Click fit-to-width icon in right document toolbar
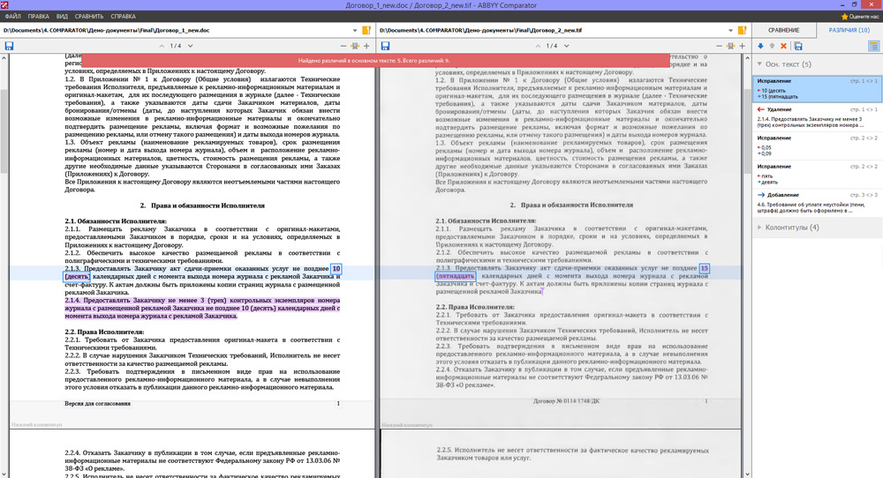883x478 pixels. [730, 46]
